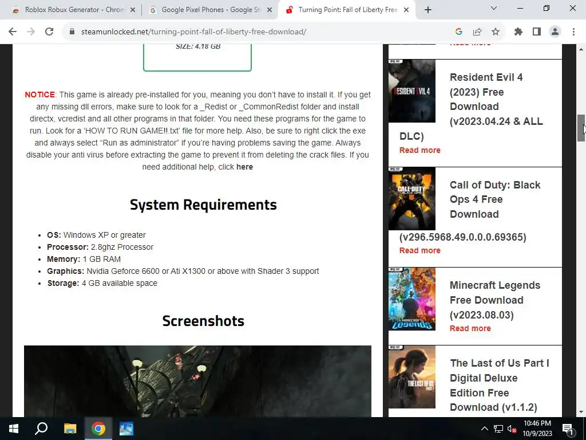586x440 pixels.
Task: Click the 'SIZE: 4.18 GB' text
Action: tap(198, 46)
